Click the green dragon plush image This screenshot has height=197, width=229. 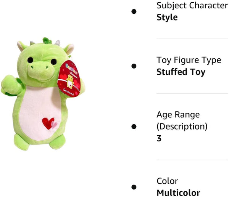coord(43,94)
